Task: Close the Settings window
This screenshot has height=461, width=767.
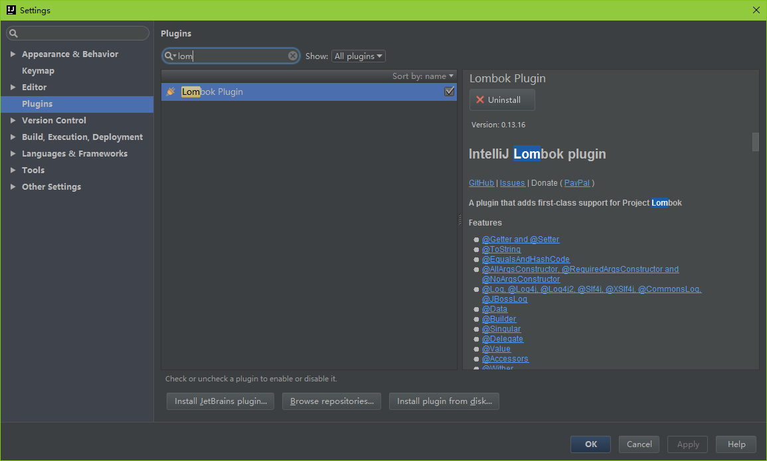Action: [756, 10]
